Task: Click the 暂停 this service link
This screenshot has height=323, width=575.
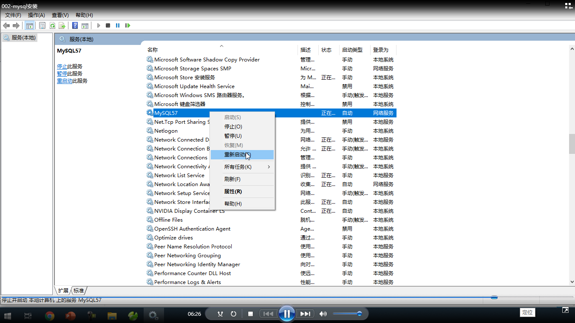Action: point(62,74)
